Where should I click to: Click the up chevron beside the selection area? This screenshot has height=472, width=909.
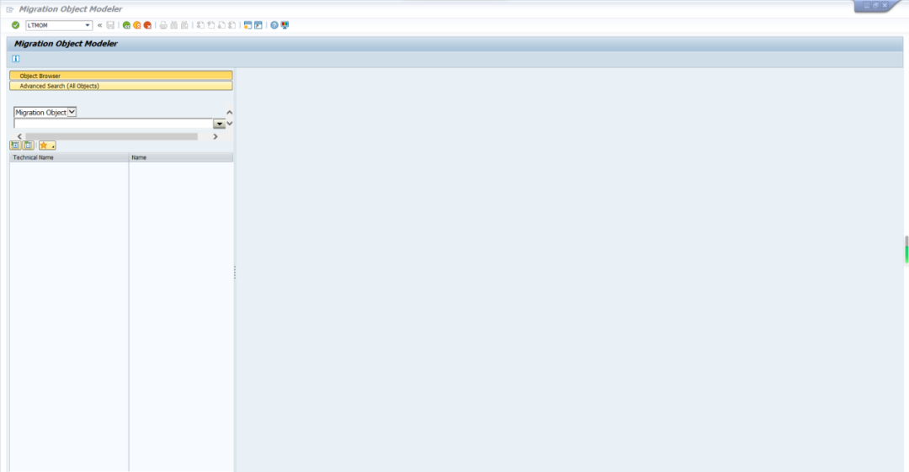click(230, 113)
